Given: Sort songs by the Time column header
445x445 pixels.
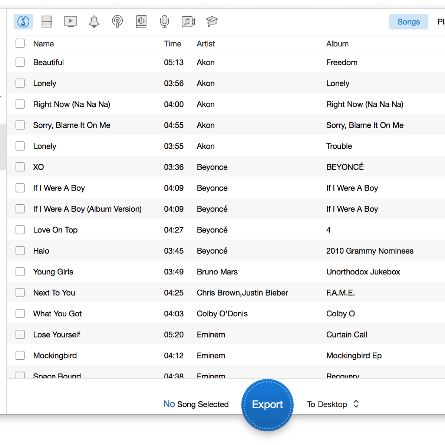Looking at the screenshot, I should [x=172, y=44].
